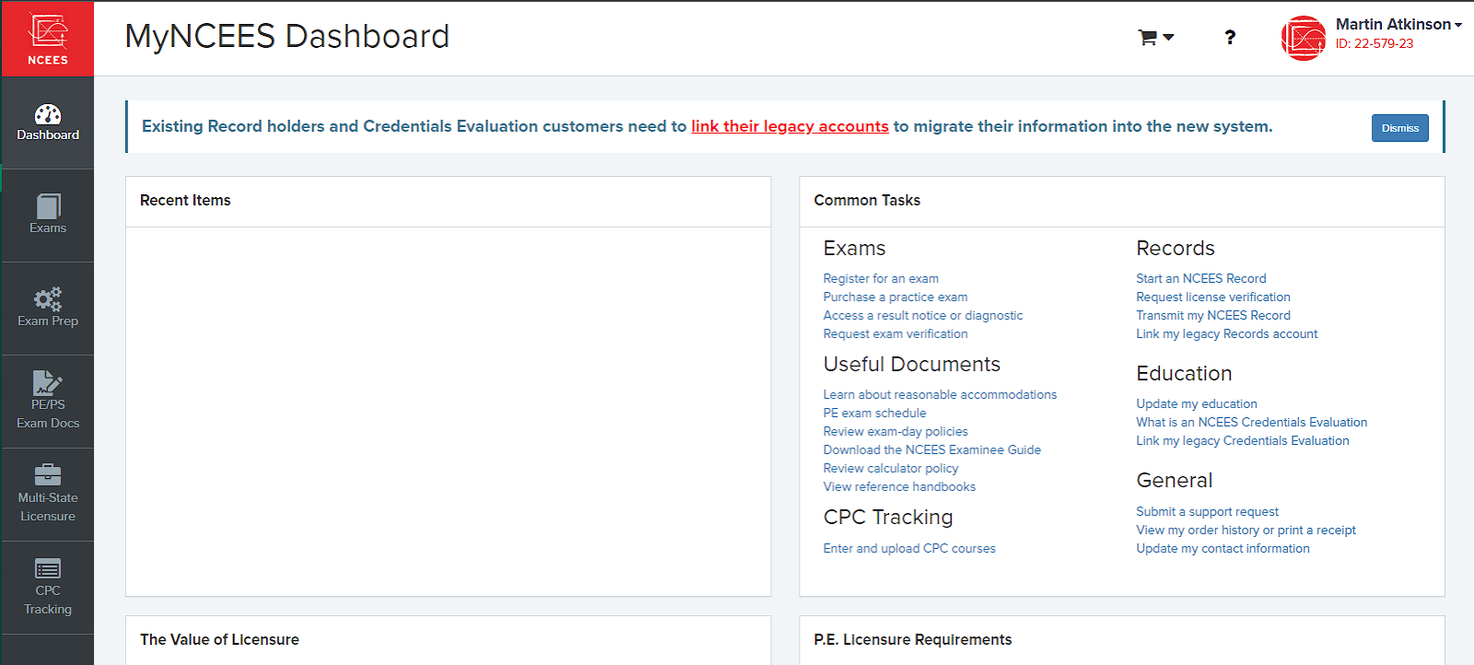The image size is (1474, 665).
Task: Click the question mark help icon
Action: click(x=1230, y=37)
